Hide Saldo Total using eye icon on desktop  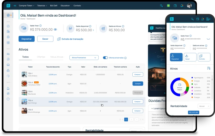coord(55,29)
